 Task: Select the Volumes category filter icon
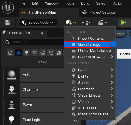point(59,53)
